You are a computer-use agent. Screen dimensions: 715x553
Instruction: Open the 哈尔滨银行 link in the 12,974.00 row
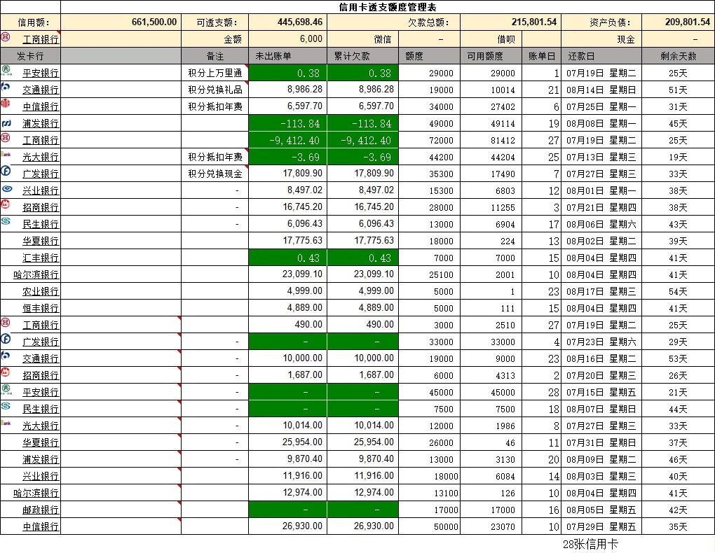pos(36,493)
